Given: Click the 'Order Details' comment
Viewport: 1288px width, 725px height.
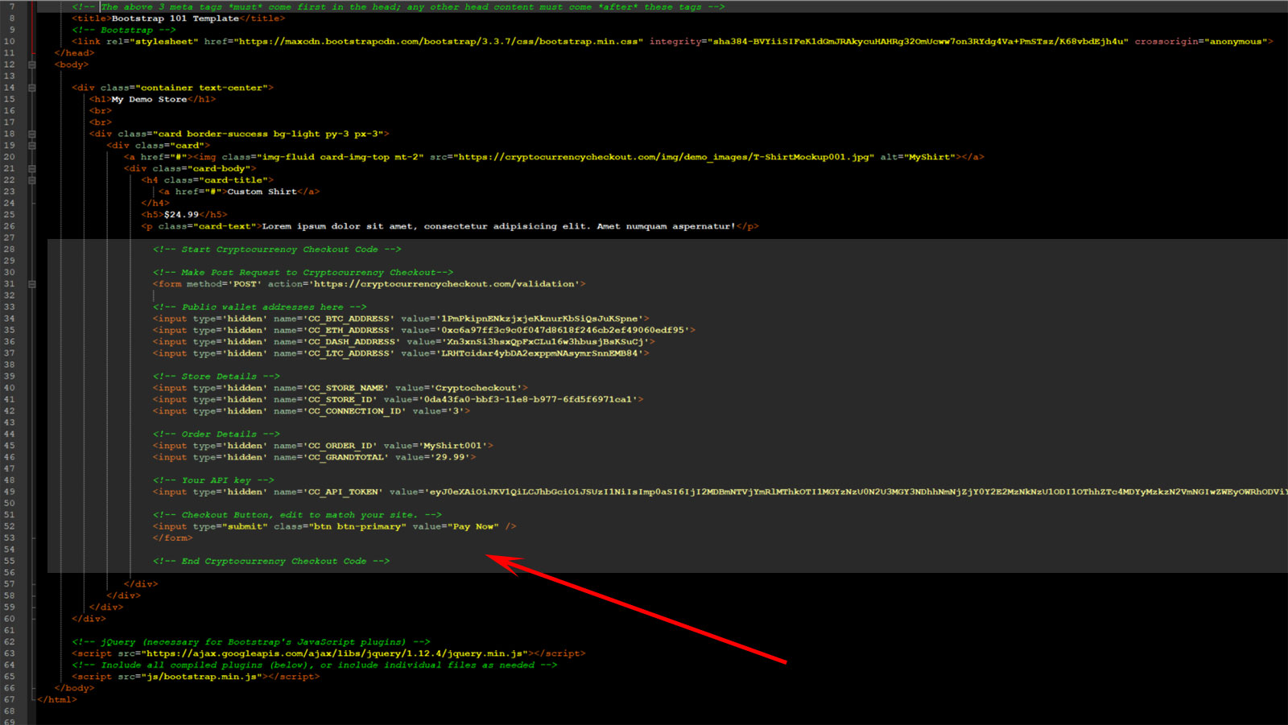Looking at the screenshot, I should pyautogui.click(x=217, y=435).
